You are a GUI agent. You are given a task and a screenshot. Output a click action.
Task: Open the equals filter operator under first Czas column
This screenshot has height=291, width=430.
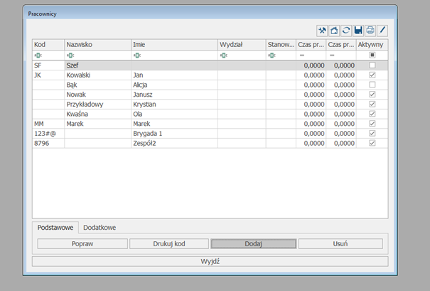pyautogui.click(x=301, y=55)
